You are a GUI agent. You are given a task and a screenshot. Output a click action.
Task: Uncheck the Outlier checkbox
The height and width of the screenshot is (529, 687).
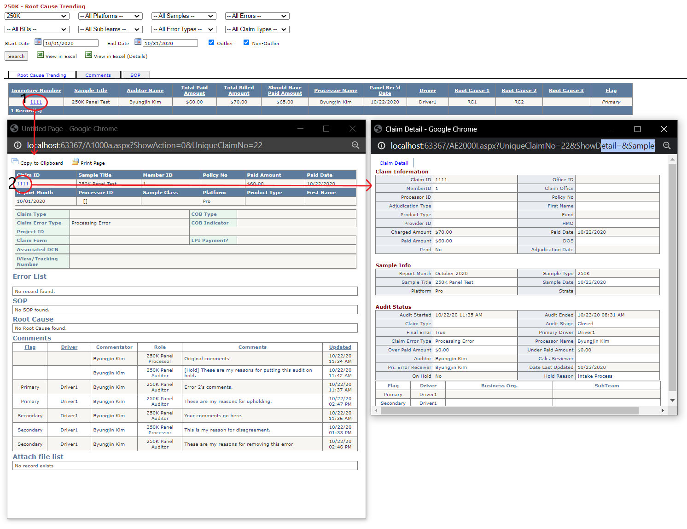211,42
